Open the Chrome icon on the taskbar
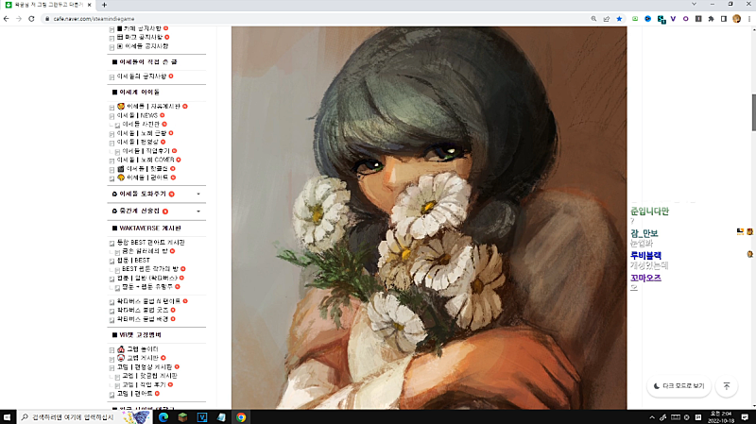Image resolution: width=756 pixels, height=424 pixels. [241, 417]
